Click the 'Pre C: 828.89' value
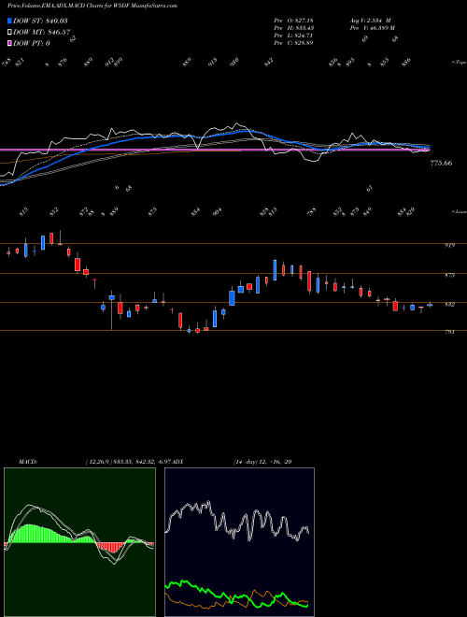The height and width of the screenshot is (617, 467). point(293,43)
